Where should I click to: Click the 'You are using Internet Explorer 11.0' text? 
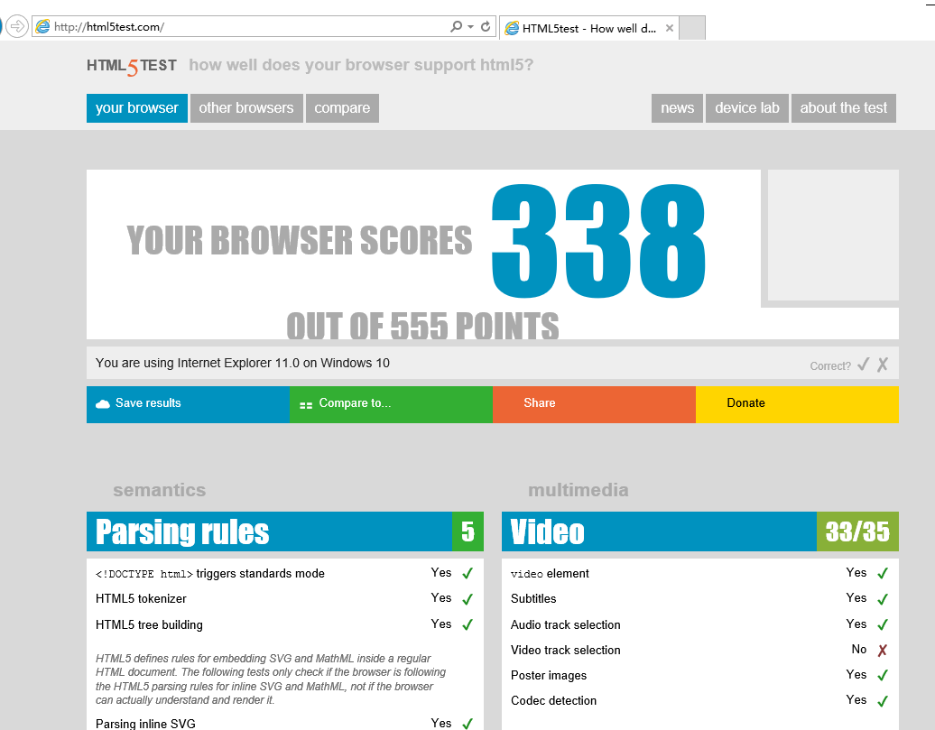pos(243,364)
